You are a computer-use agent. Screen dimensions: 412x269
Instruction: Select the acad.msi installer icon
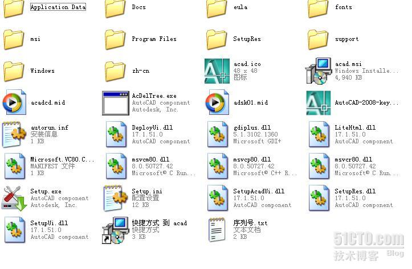point(318,71)
